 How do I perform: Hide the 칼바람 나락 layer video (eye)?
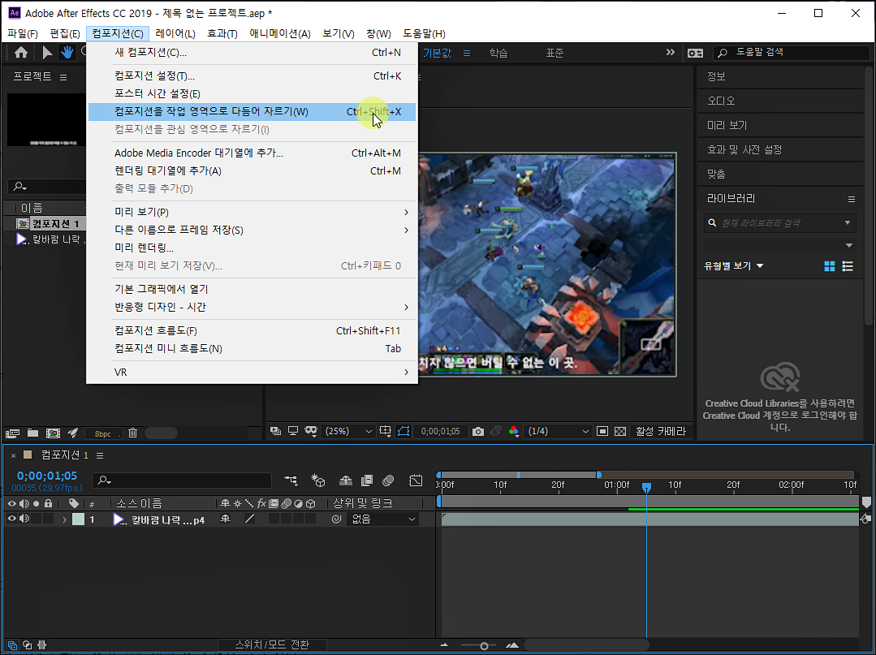[x=11, y=519]
